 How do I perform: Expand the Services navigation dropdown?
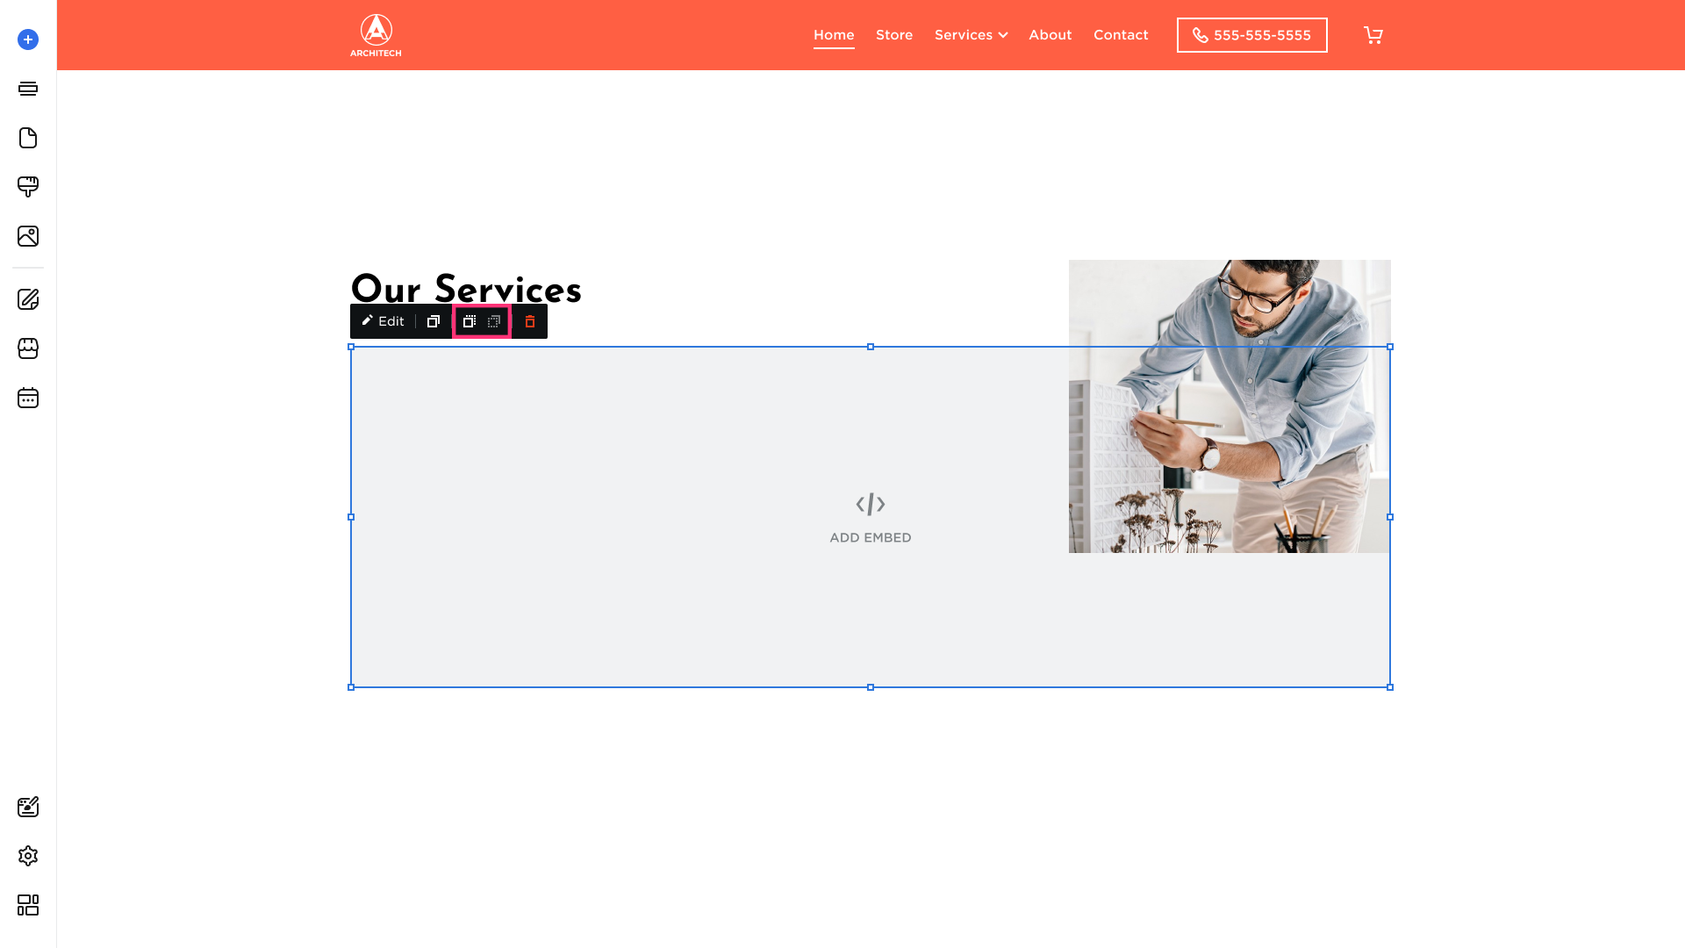click(971, 35)
